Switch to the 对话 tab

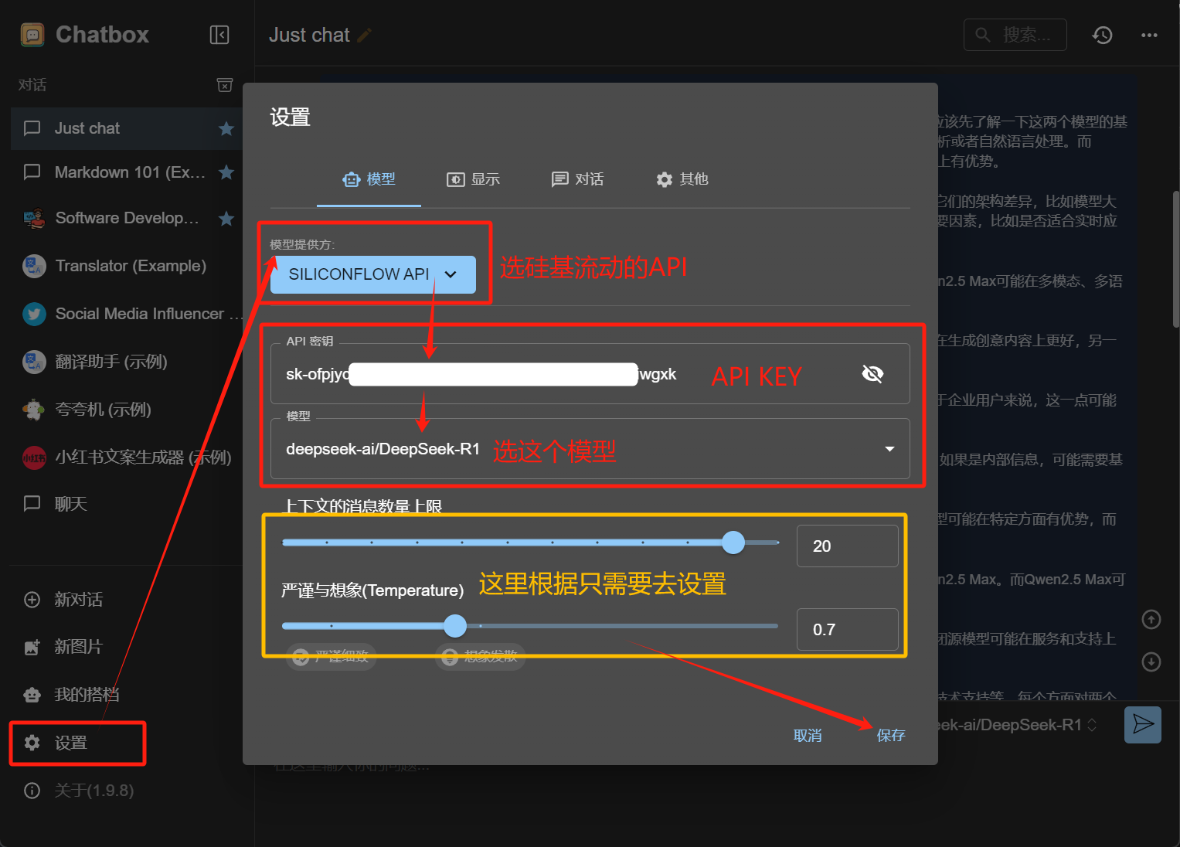(x=577, y=179)
